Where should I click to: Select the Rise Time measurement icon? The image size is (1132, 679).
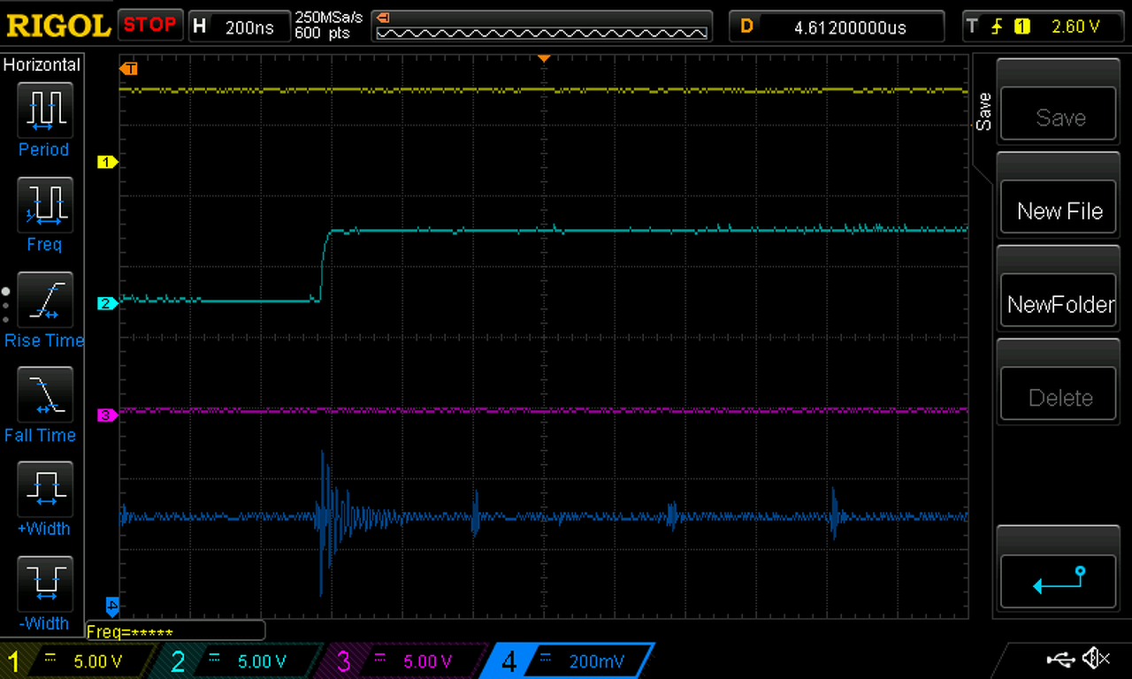[x=44, y=300]
